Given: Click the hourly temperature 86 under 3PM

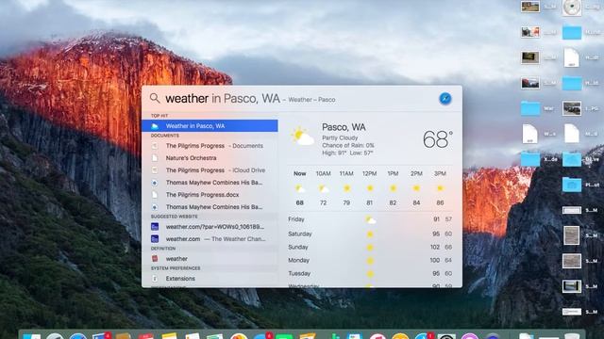Looking at the screenshot, I should [440, 202].
